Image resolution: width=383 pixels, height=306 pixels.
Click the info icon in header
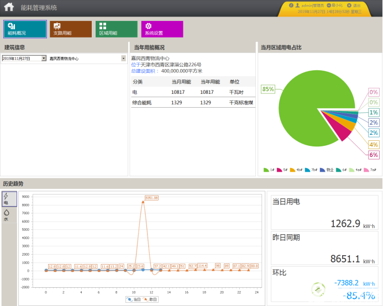pos(291,6)
